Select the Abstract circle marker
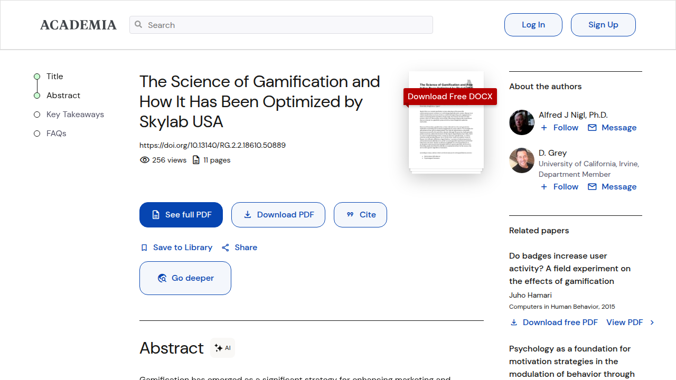The width and height of the screenshot is (676, 380). click(x=37, y=96)
